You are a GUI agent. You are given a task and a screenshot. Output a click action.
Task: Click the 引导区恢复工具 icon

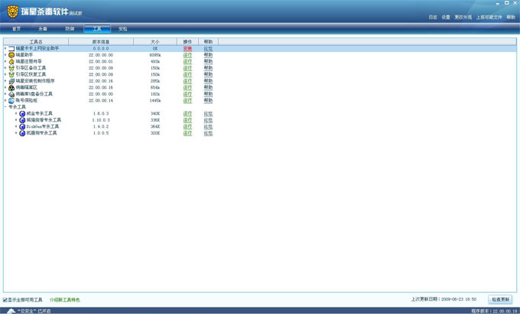point(11,74)
